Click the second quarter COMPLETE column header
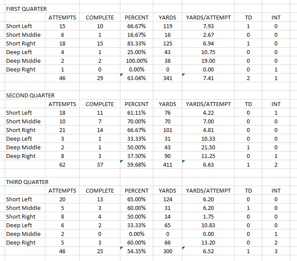 [100, 104]
